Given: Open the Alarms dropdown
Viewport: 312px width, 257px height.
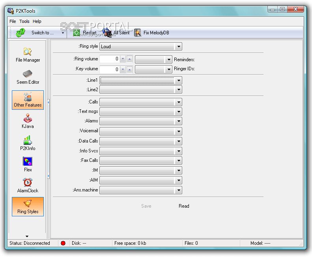Looking at the screenshot, I should (x=141, y=121).
